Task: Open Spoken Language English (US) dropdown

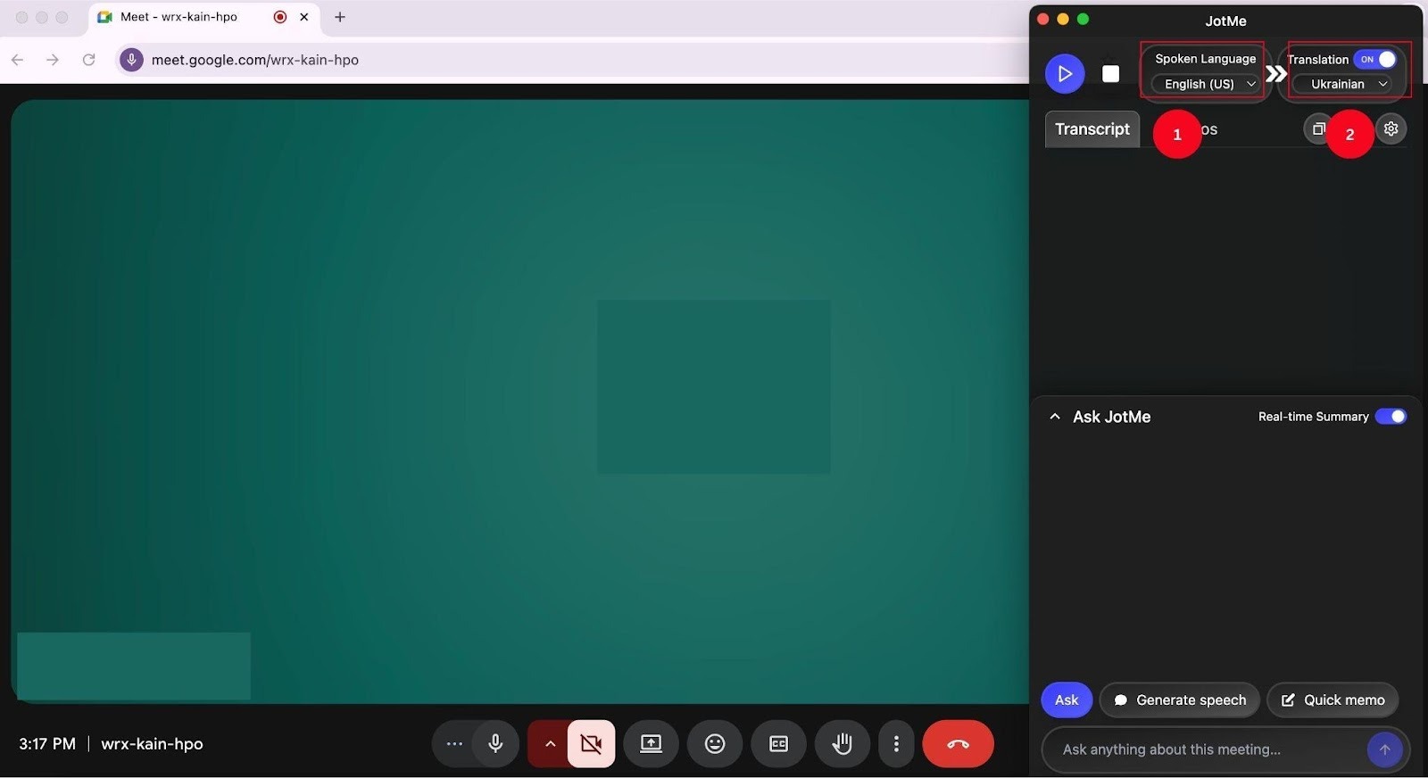Action: click(x=1205, y=84)
